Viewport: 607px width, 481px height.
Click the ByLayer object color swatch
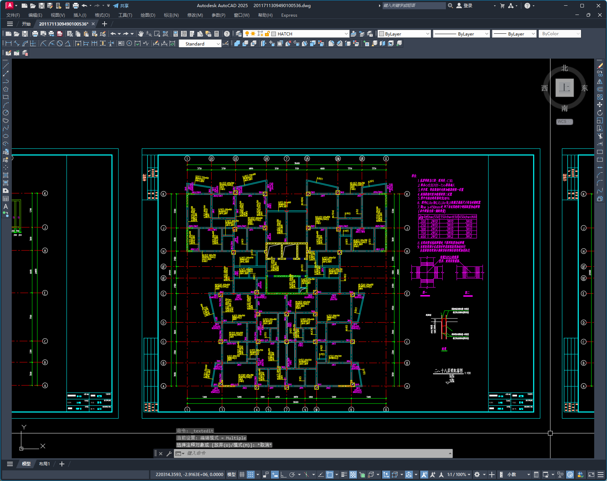pos(382,34)
